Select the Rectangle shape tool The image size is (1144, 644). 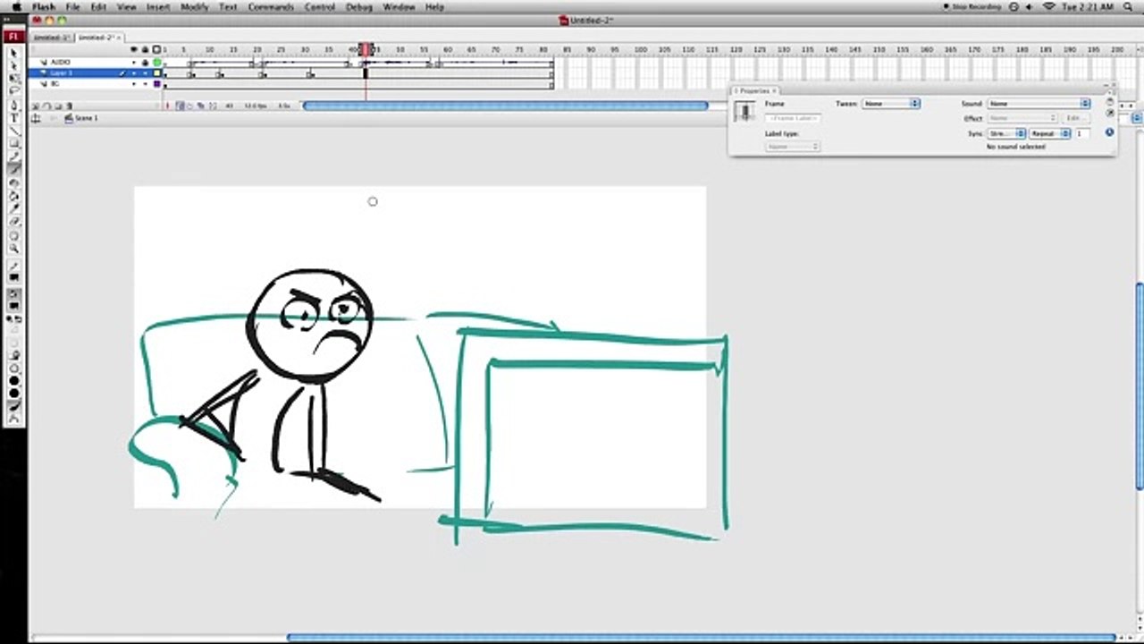pyautogui.click(x=14, y=143)
